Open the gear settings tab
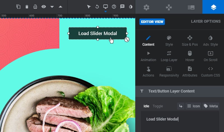 [x=146, y=7]
